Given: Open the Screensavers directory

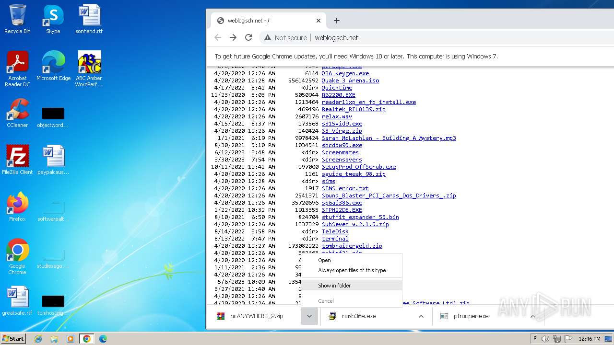Looking at the screenshot, I should 342,160.
